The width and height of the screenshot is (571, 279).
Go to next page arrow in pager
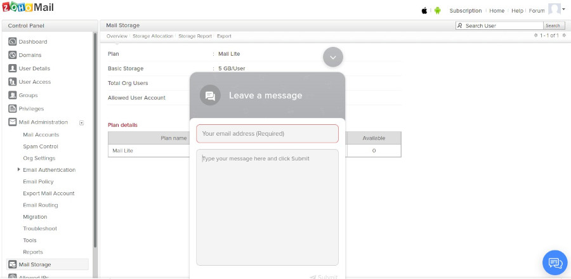pos(564,36)
